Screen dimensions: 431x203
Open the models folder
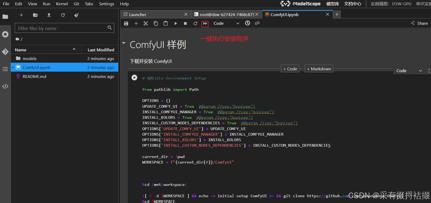point(65,58)
